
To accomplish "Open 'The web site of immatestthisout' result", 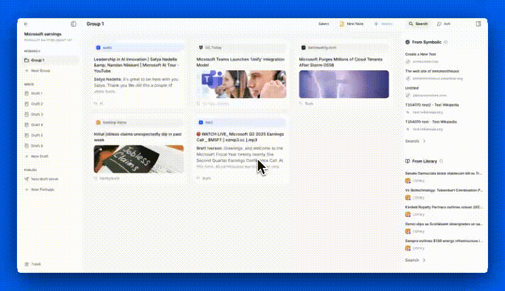I will pyautogui.click(x=432, y=71).
